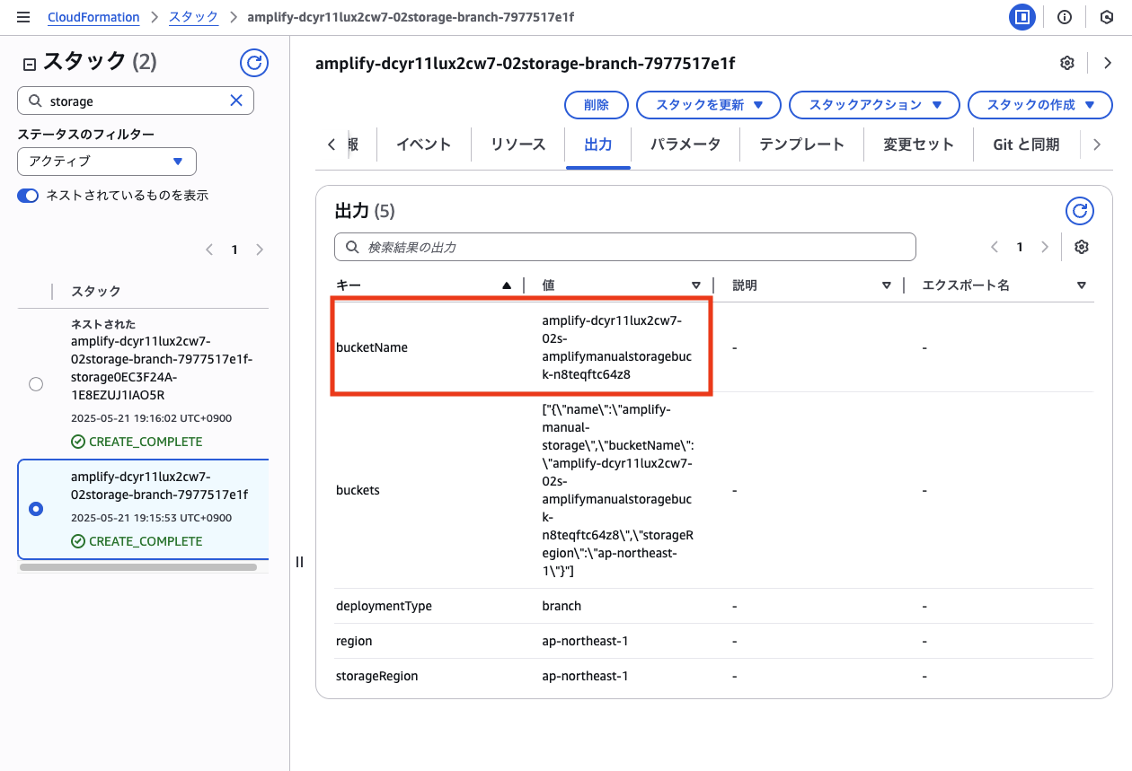Switch to the リソース tab
Viewport: 1132px width, 771px height.
pyautogui.click(x=517, y=145)
